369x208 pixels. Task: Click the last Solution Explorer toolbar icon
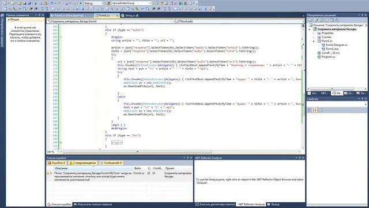coord(337,20)
